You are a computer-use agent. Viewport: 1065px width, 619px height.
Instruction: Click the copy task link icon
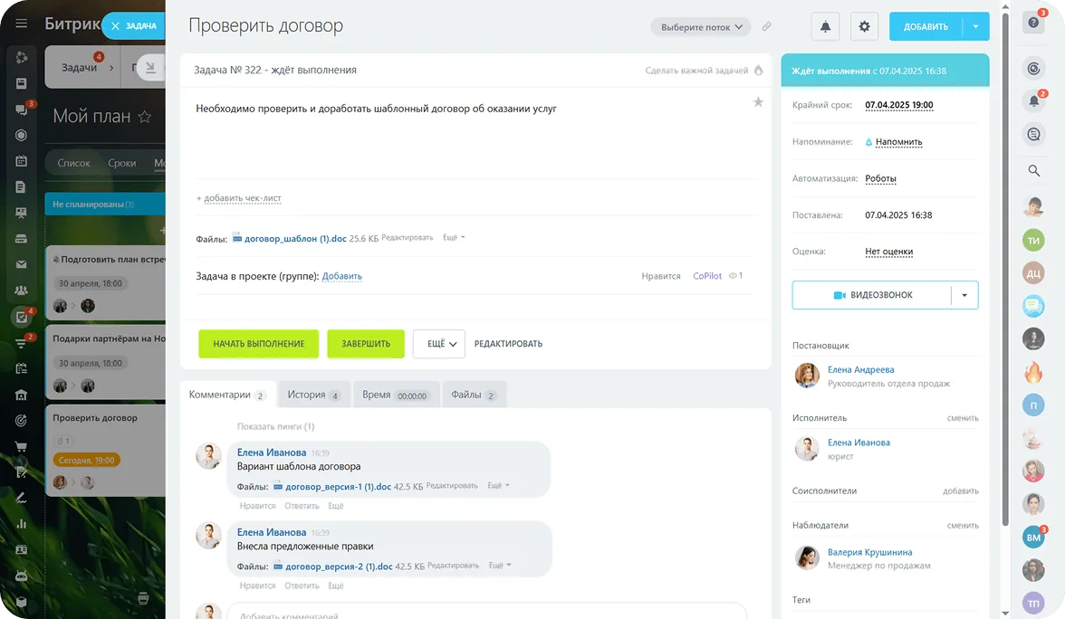coord(766,27)
